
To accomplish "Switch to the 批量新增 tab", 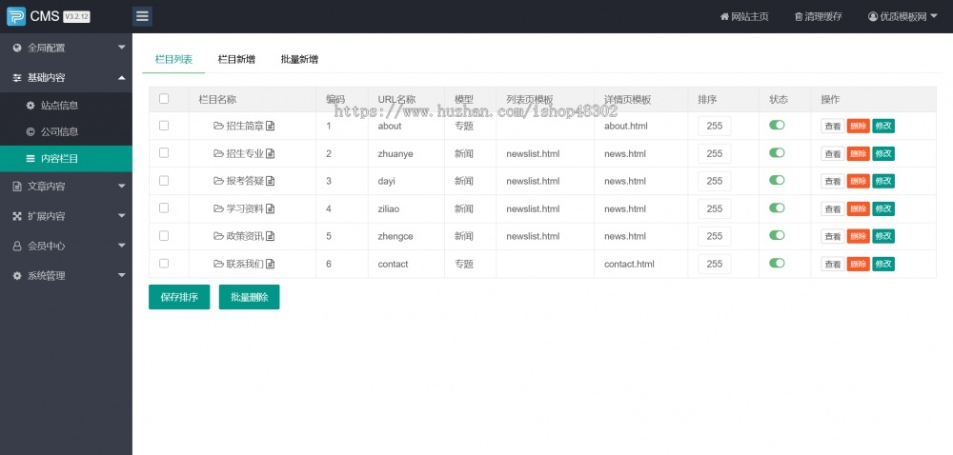I will click(299, 59).
